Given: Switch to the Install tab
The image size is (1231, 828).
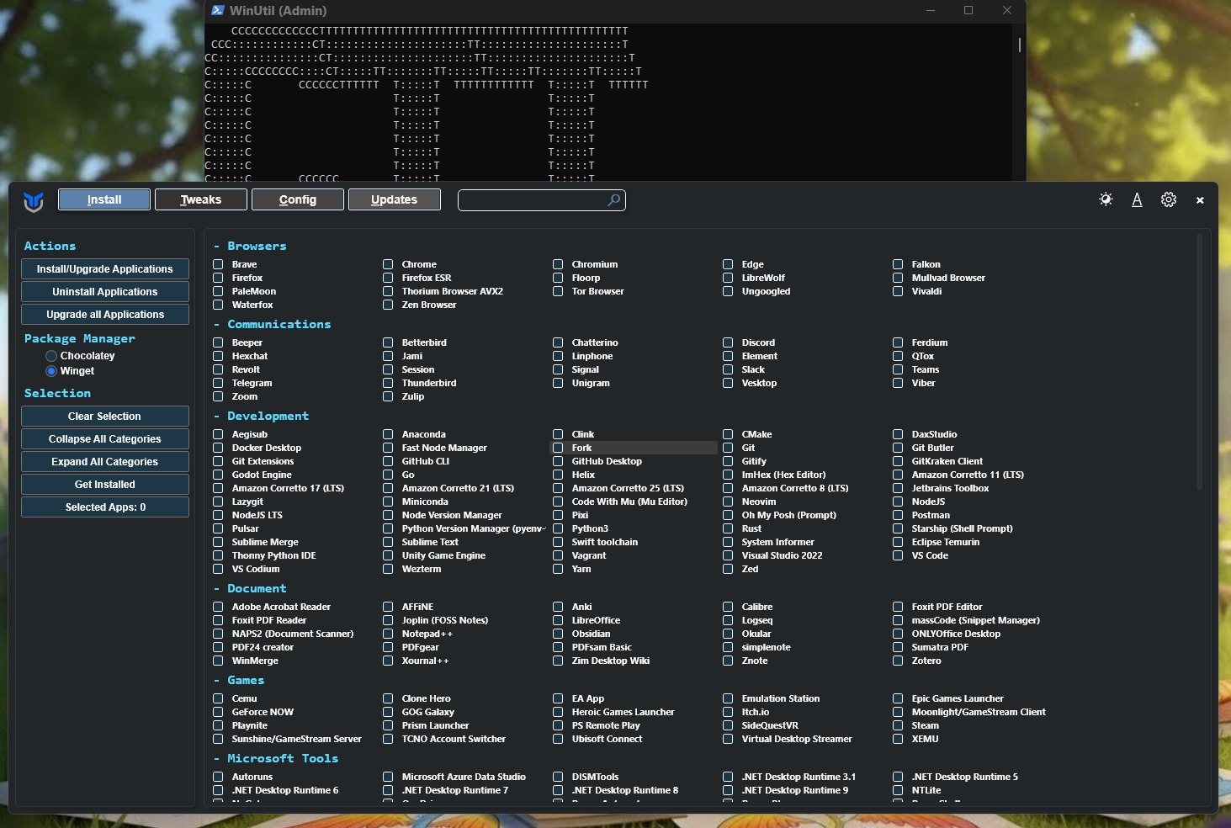Looking at the screenshot, I should [104, 199].
